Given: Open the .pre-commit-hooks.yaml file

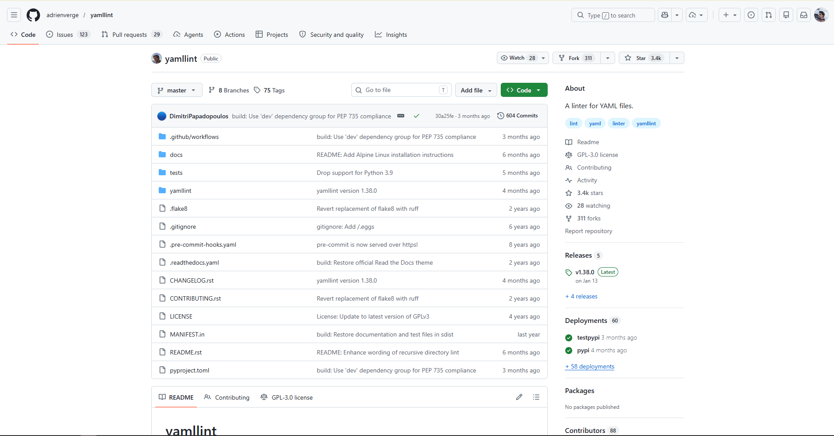Looking at the screenshot, I should 203,245.
